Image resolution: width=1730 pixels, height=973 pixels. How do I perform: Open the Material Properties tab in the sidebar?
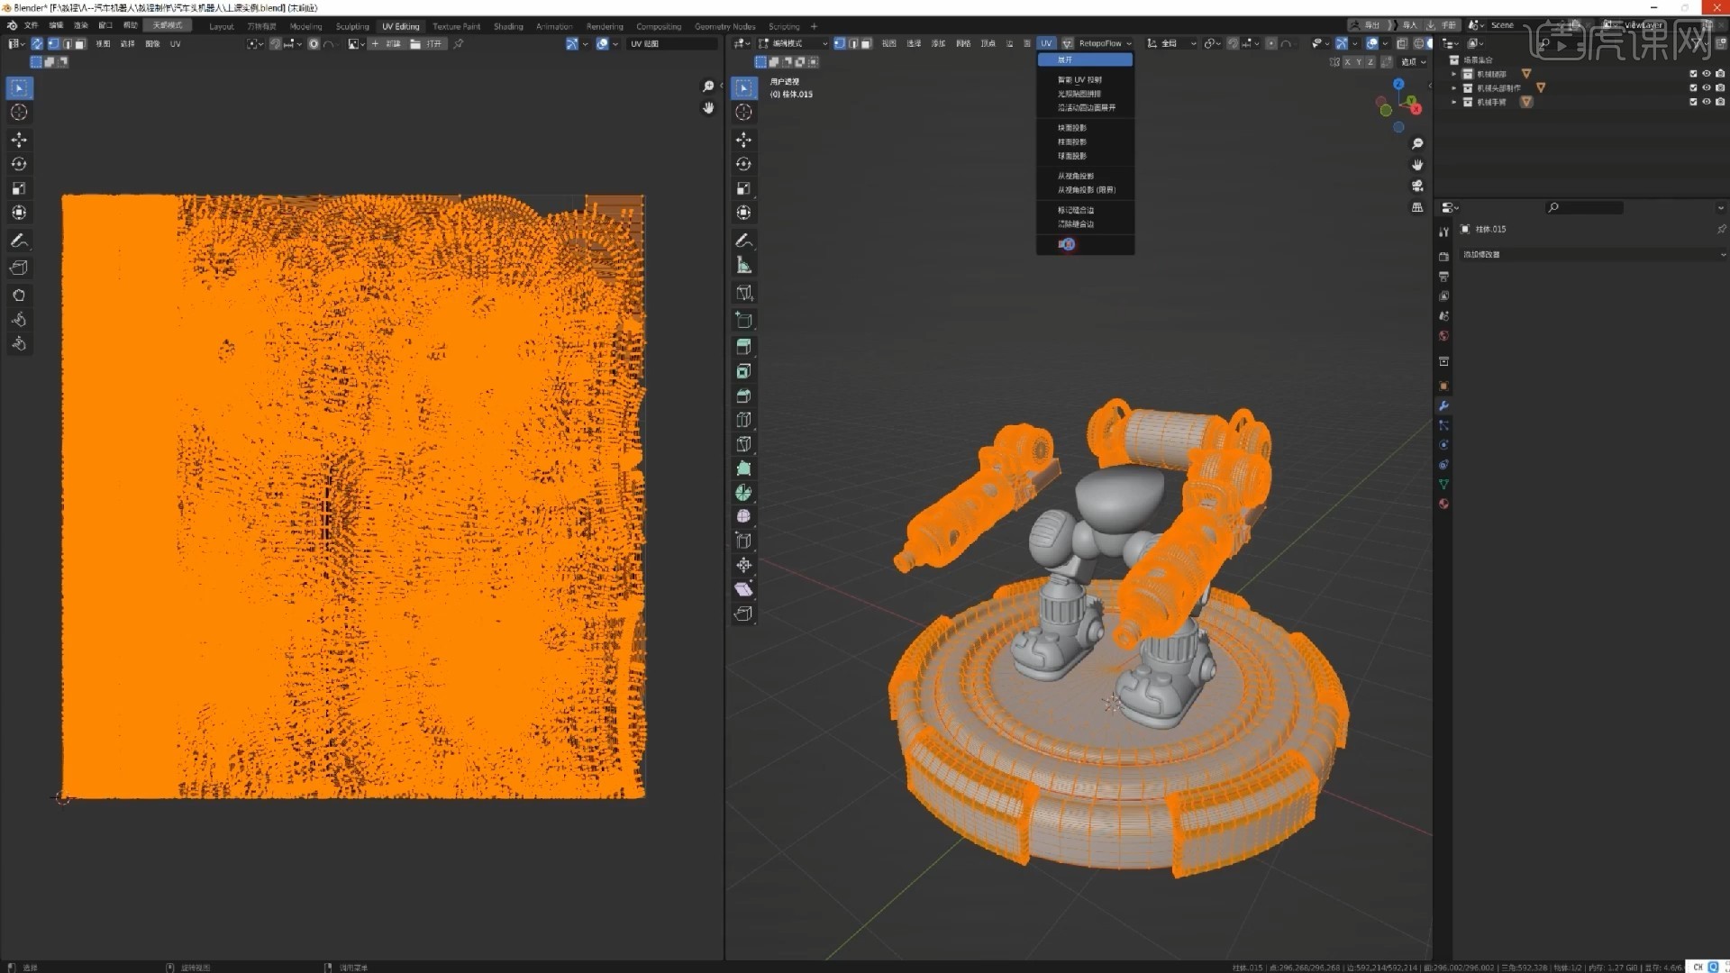click(1443, 504)
